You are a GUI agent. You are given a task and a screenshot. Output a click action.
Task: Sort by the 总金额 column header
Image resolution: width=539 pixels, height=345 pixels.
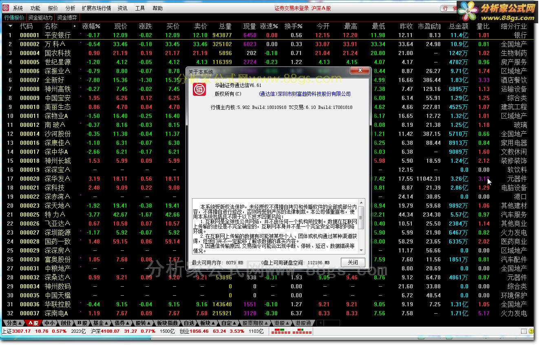pyautogui.click(x=458, y=26)
